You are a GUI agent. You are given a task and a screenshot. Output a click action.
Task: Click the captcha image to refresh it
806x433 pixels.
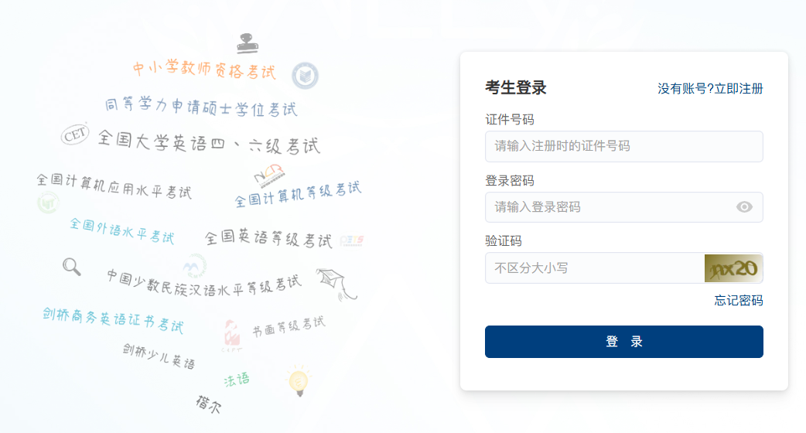coord(733,268)
